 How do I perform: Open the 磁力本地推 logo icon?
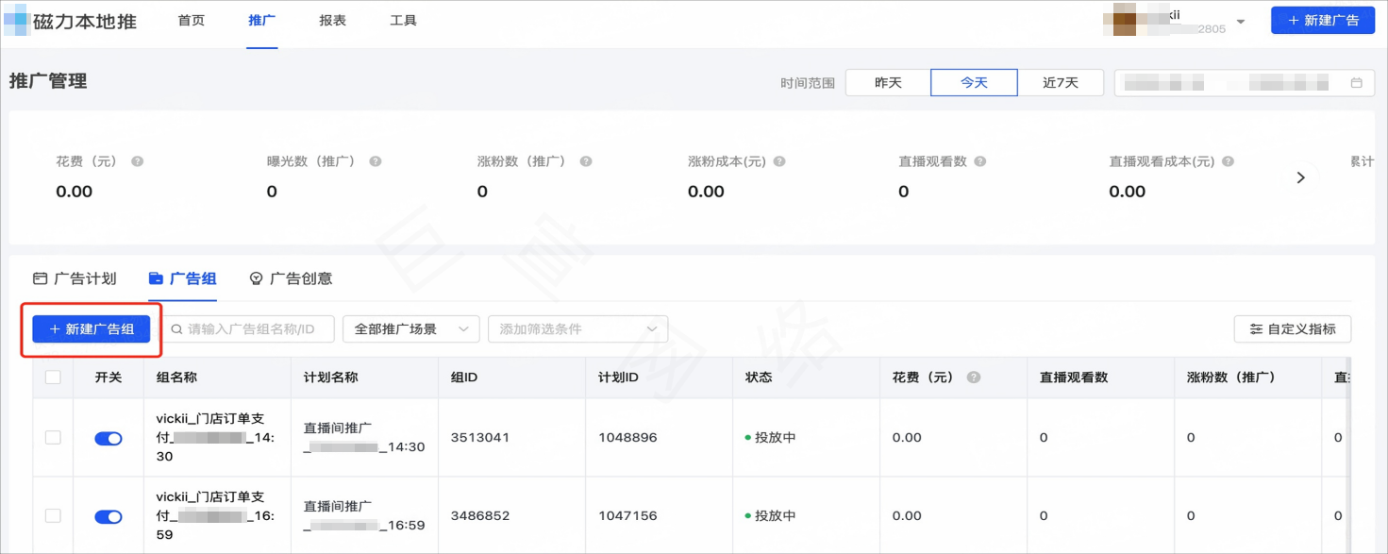15,20
